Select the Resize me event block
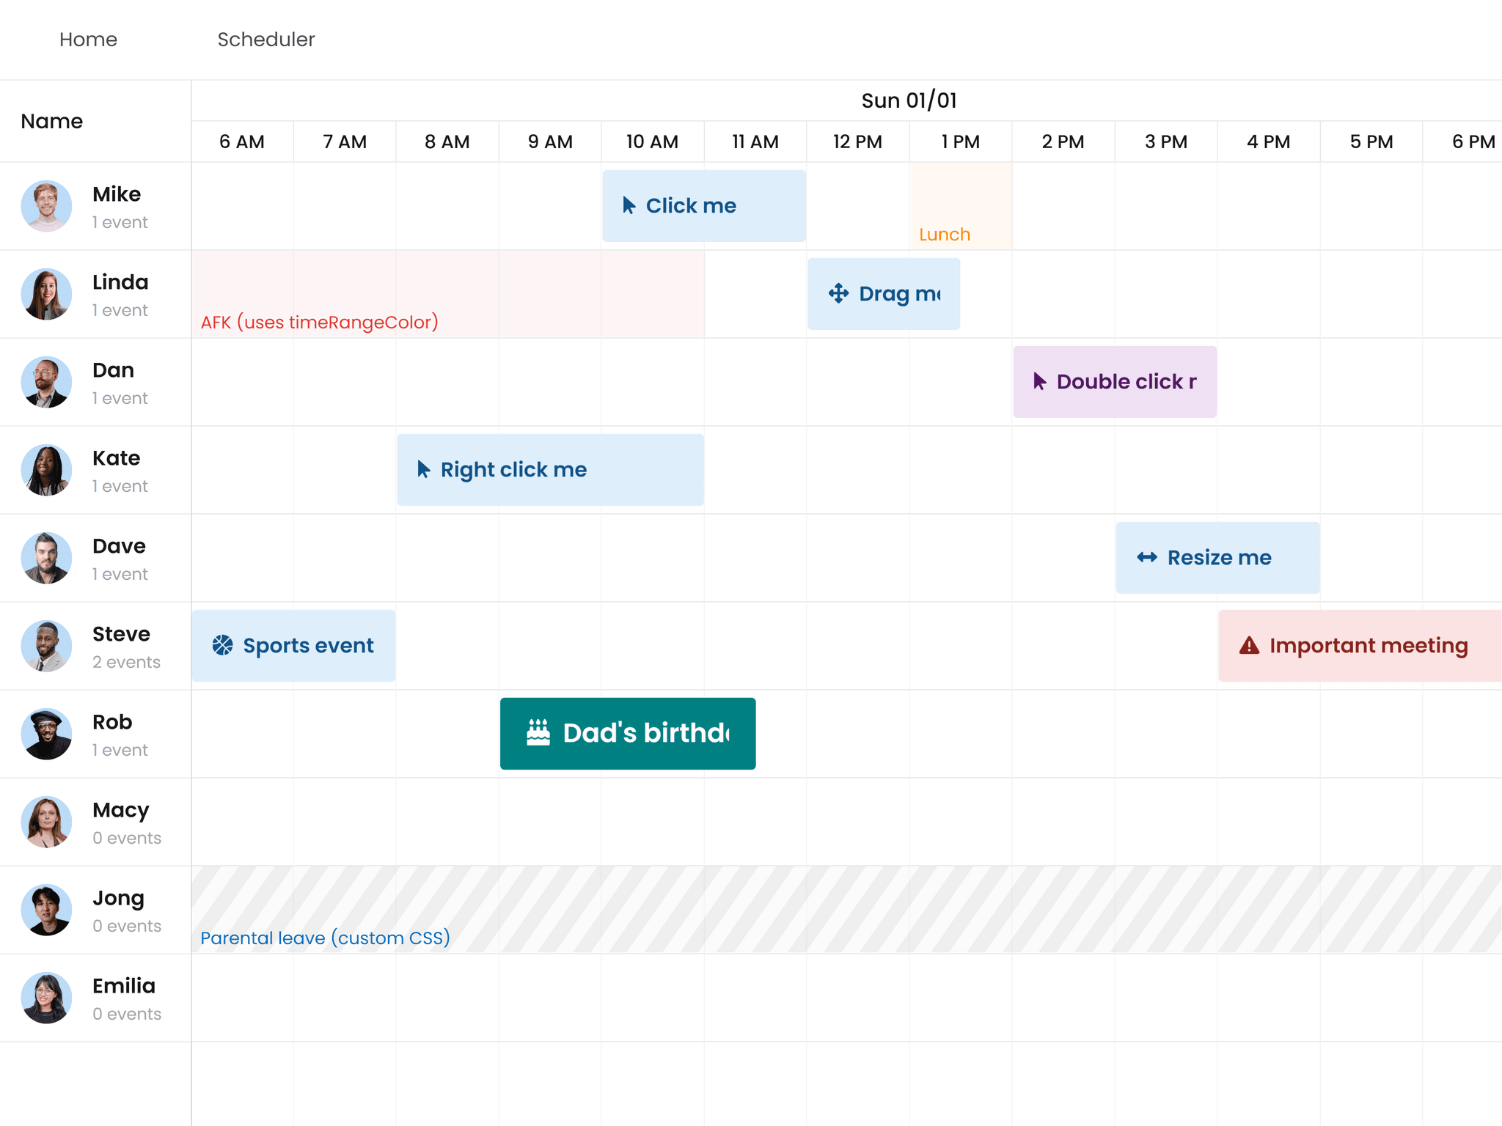The image size is (1502, 1126). pos(1217,557)
